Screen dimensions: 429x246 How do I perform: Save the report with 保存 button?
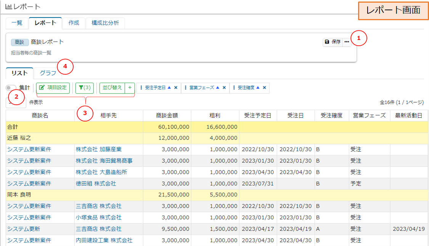coord(333,42)
